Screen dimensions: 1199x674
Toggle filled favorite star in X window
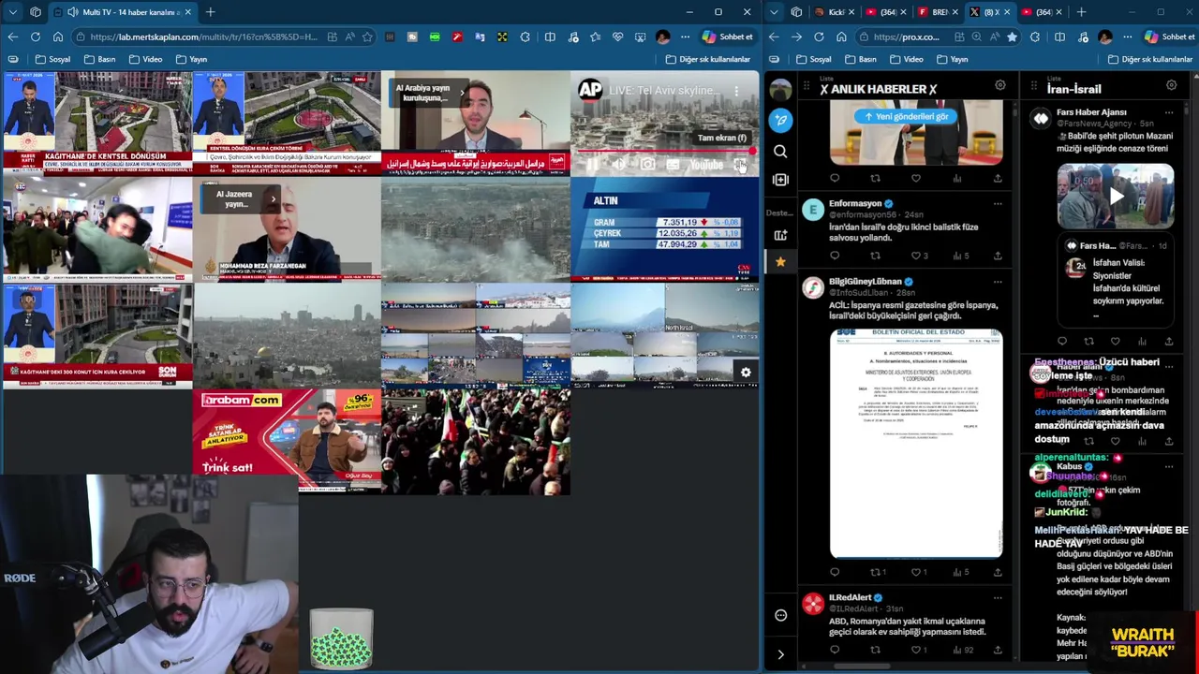pos(1012,37)
